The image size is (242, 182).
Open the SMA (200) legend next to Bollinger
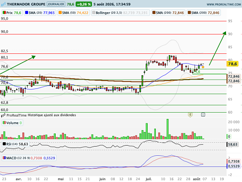(x=168, y=13)
